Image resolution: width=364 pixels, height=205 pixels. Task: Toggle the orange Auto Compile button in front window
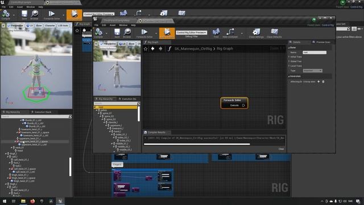[167, 33]
